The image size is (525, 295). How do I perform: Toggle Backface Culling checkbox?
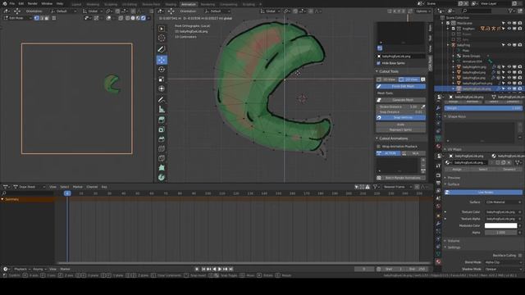click(520, 256)
